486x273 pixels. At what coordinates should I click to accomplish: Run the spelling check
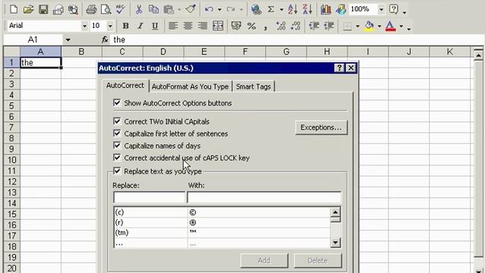(x=120, y=10)
